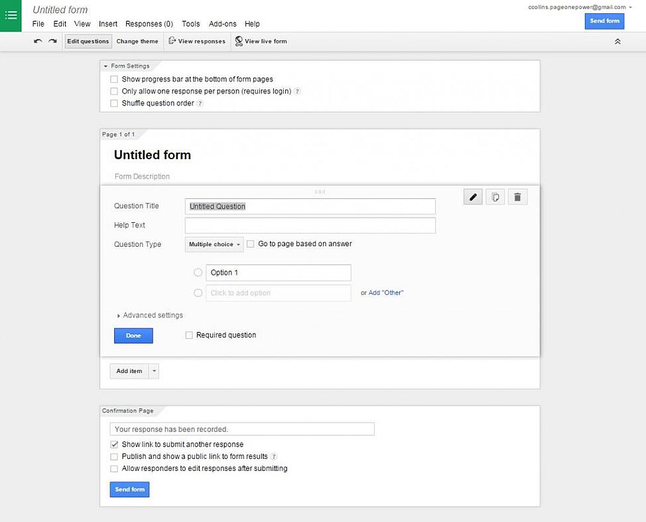Viewport: 646px width, 522px height.
Task: Click the undo arrow icon
Action: point(38,40)
